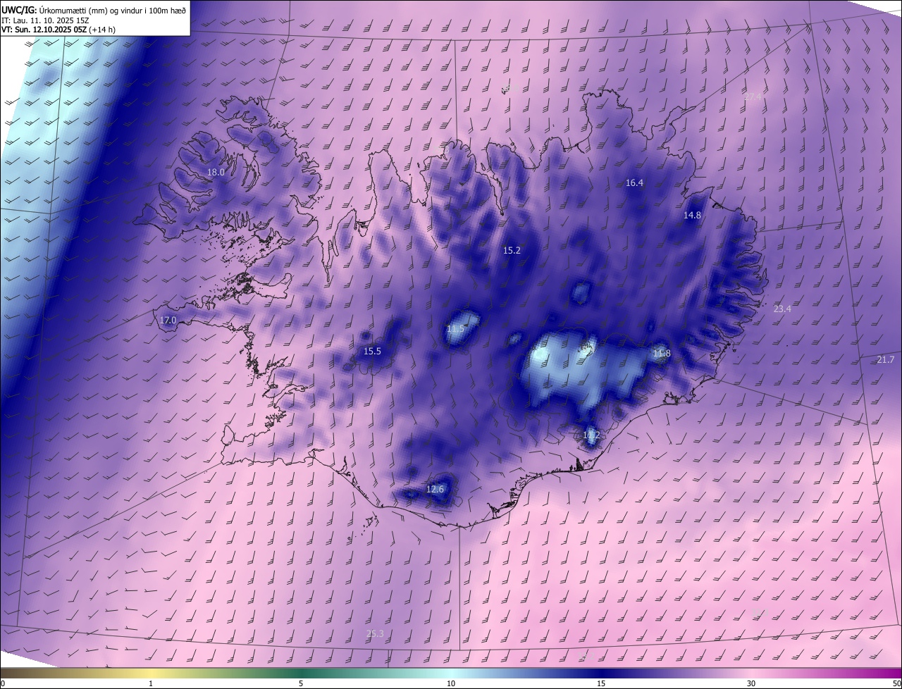Click the colorbar tick label 1
This screenshot has height=689, width=902.
[151, 683]
